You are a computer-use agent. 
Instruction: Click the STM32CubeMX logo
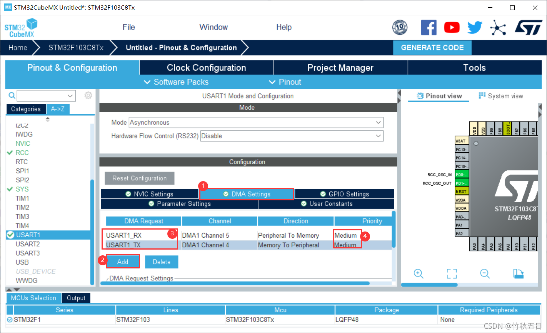[21, 28]
